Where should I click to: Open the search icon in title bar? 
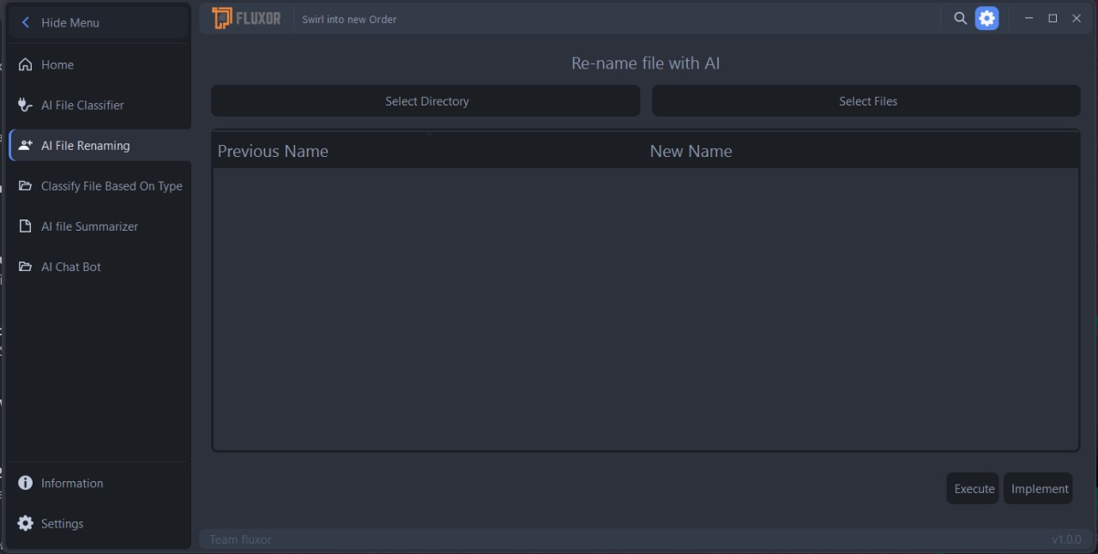961,18
